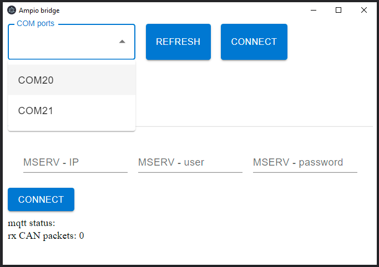Close the Ampio bridge window
The image size is (379, 267).
coord(364,10)
